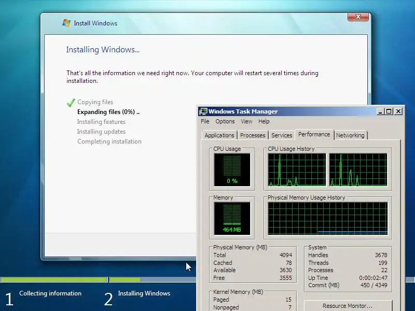Click the Installing Windows progress bar

click(153, 279)
